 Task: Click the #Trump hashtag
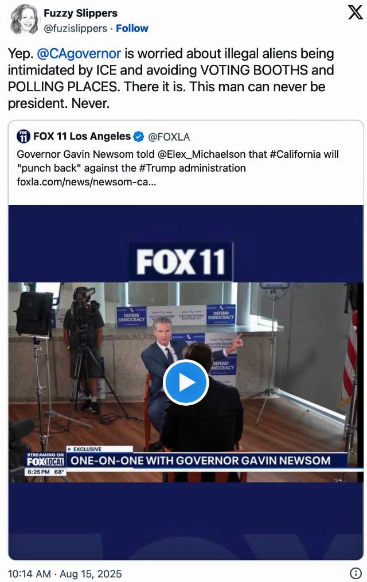(153, 168)
